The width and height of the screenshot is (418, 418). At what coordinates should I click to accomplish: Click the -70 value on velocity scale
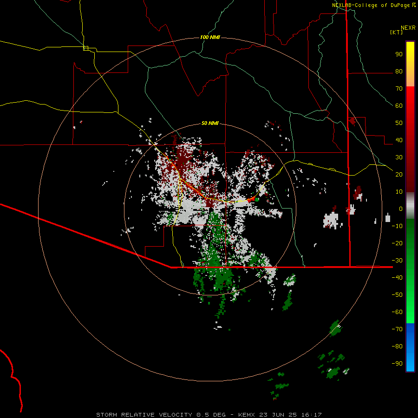pos(397,329)
